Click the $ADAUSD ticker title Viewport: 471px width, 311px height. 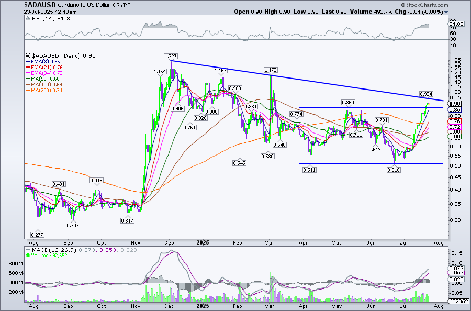[40, 5]
